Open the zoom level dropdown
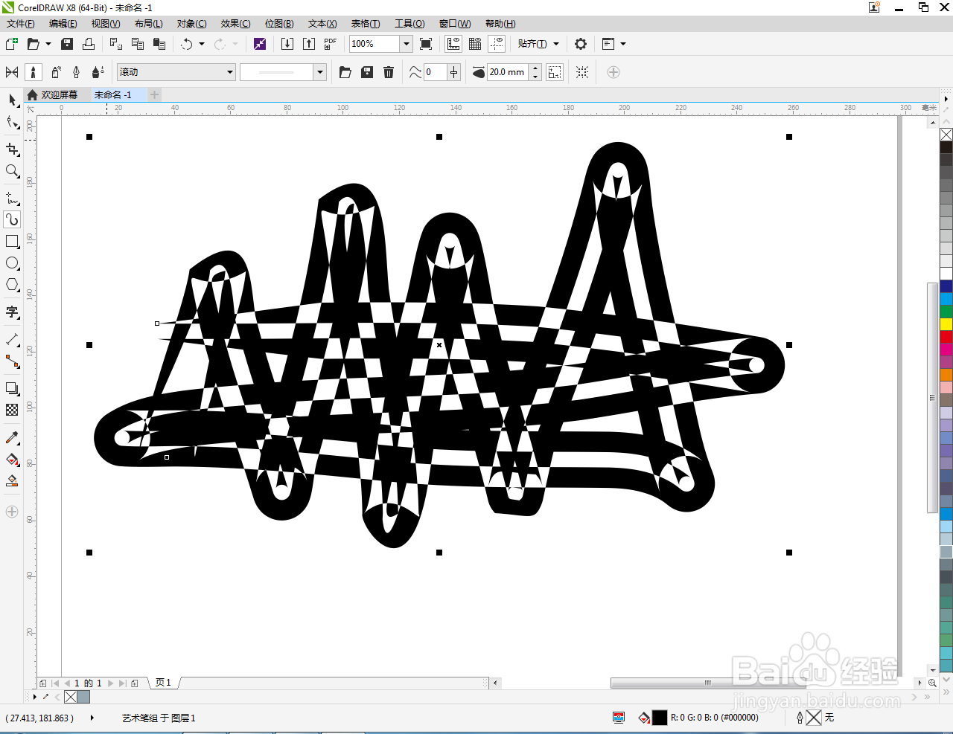This screenshot has height=734, width=953. tap(407, 44)
